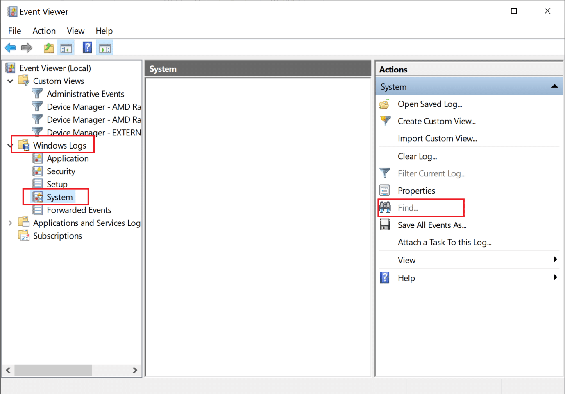Click the blue Back arrow toolbar icon
The image size is (565, 394).
tap(10, 48)
